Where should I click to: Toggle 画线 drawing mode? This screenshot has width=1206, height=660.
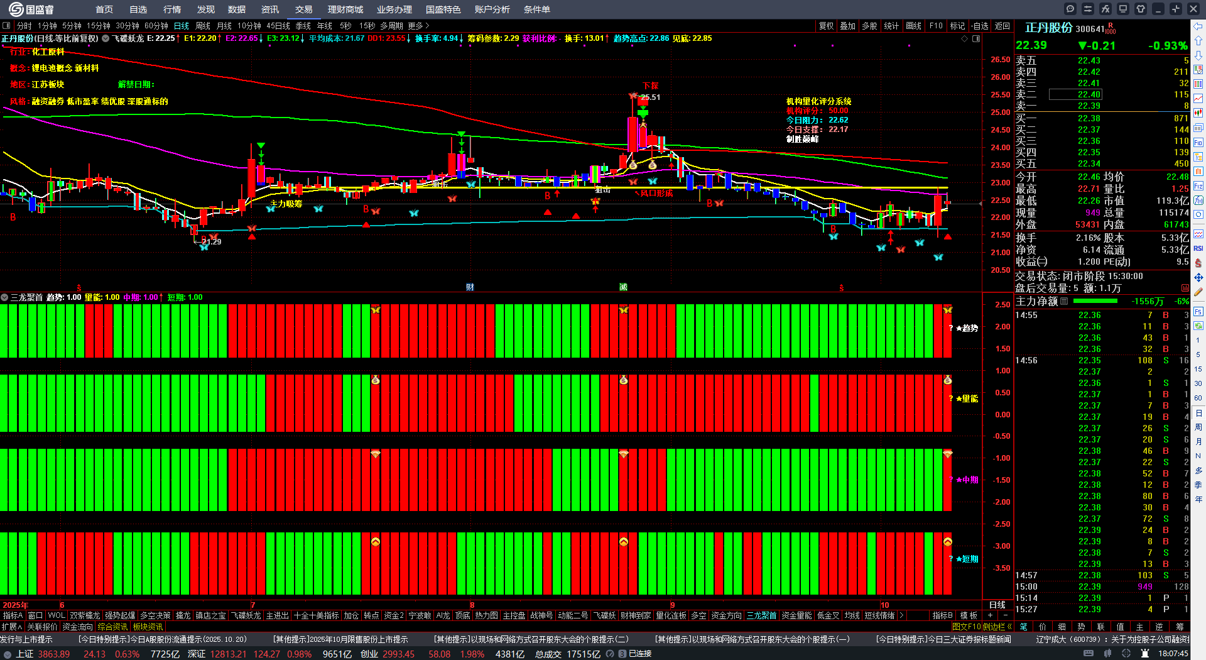[914, 26]
